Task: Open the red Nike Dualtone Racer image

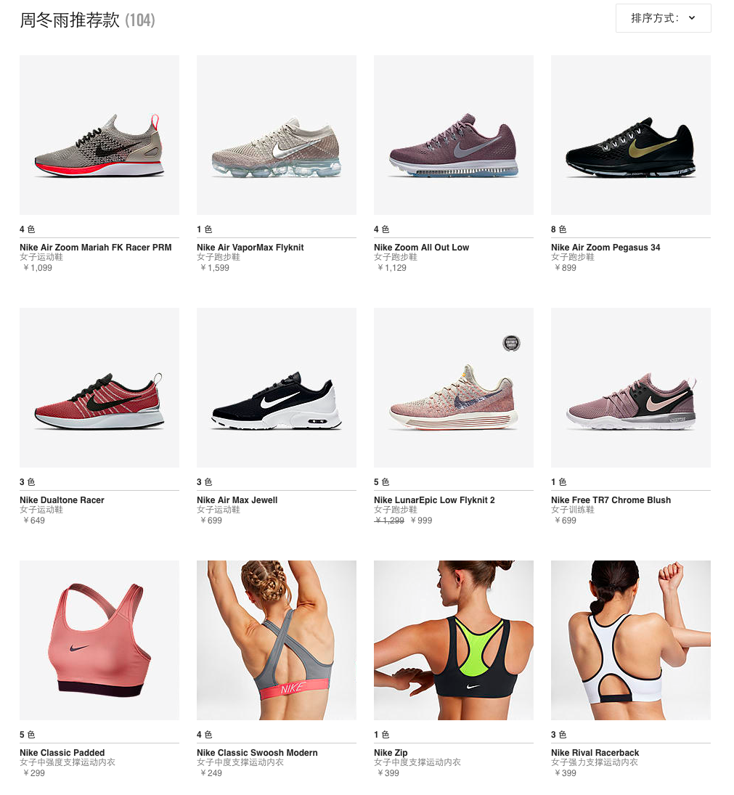Action: [x=99, y=388]
